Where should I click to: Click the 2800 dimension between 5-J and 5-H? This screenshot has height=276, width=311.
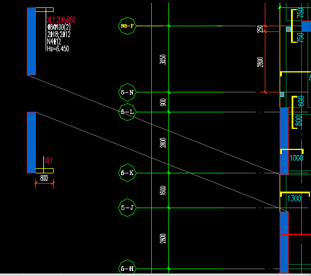(x=163, y=239)
